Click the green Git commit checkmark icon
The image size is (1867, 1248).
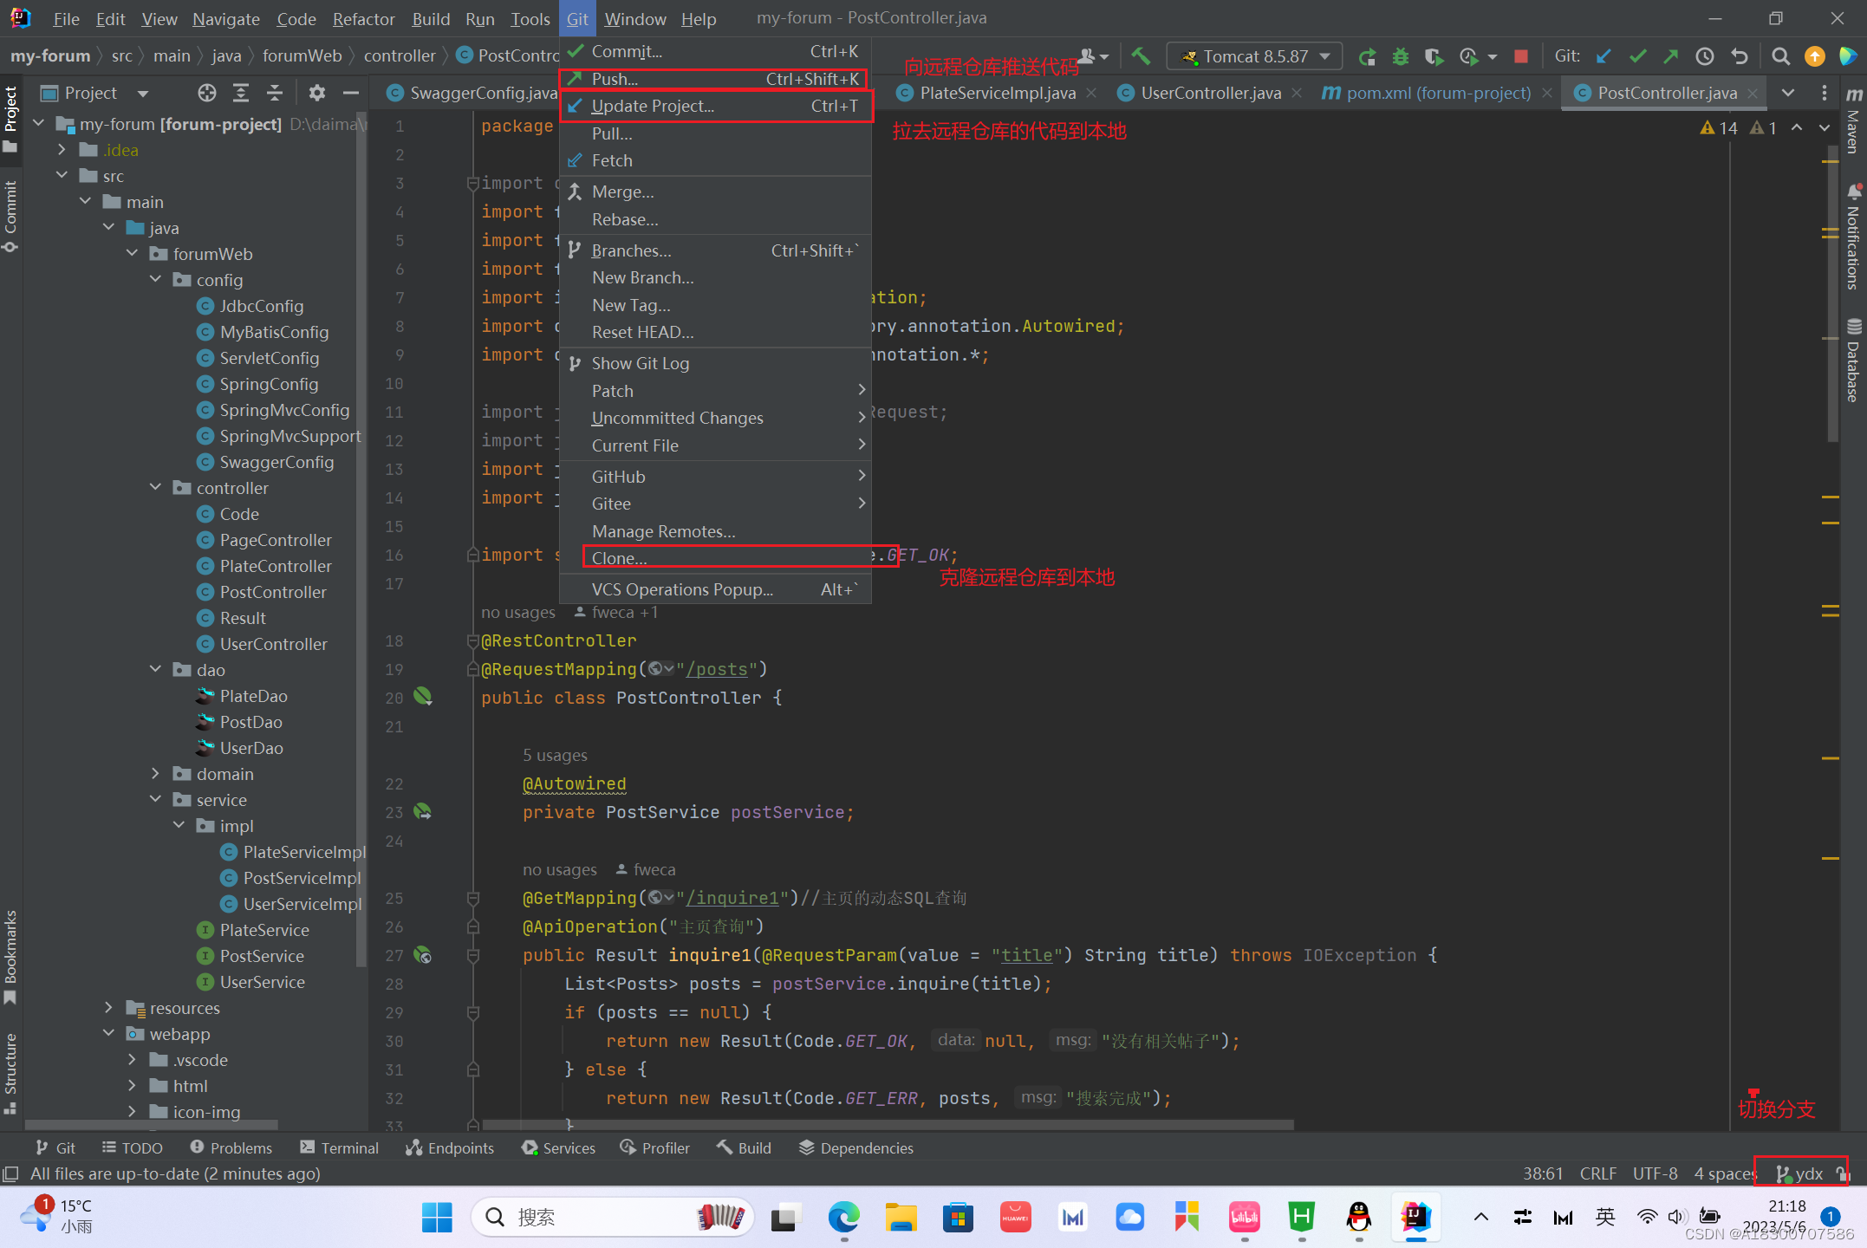(1637, 55)
